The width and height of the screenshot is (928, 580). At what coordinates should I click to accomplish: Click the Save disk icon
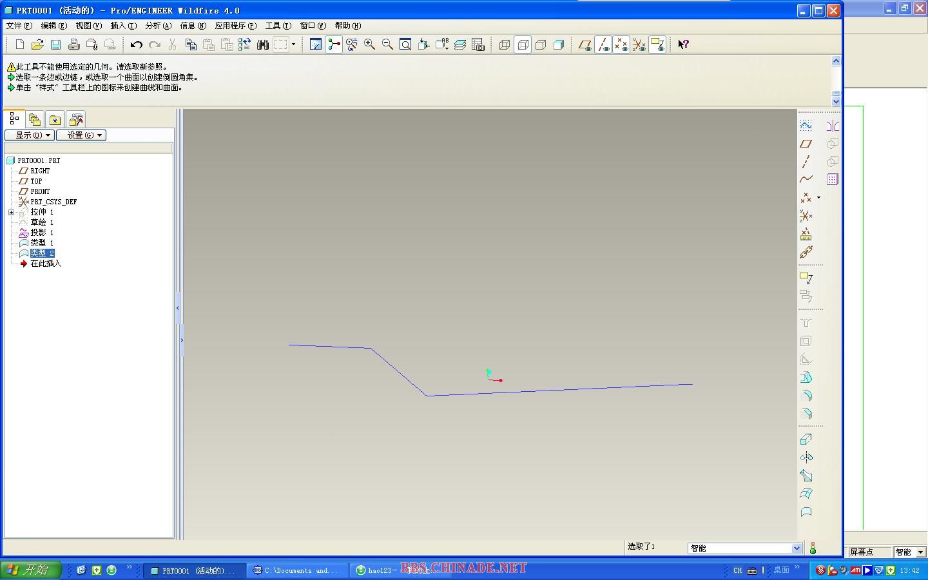click(x=55, y=44)
